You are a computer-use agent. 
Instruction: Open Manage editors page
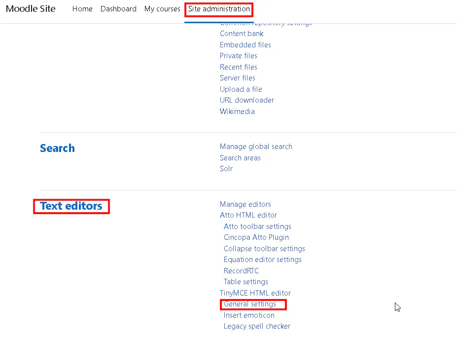[x=245, y=204]
